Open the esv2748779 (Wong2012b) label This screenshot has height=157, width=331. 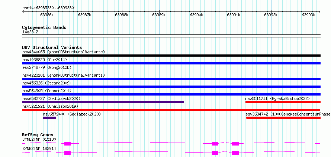[x=47, y=67]
